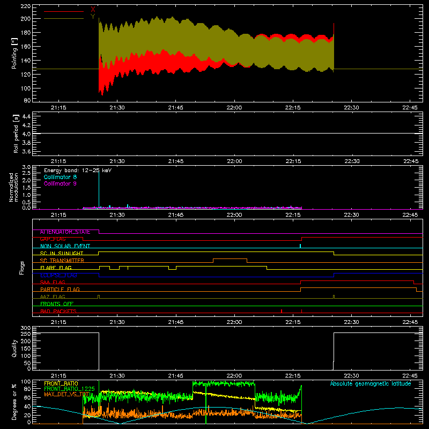Click the BAD_PACKETS tick near 22:12
429x429 pixels.
pos(282,311)
